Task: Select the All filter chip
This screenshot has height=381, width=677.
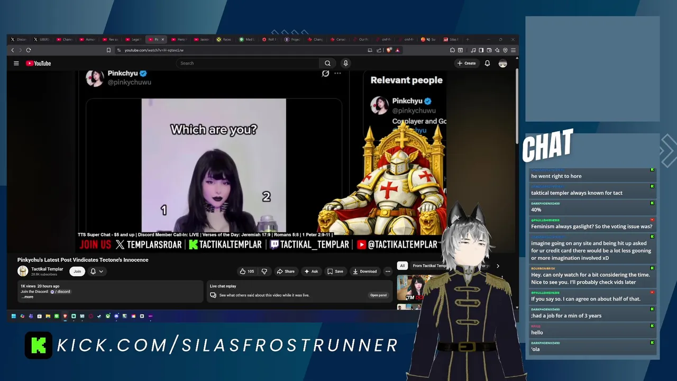Action: click(x=402, y=266)
